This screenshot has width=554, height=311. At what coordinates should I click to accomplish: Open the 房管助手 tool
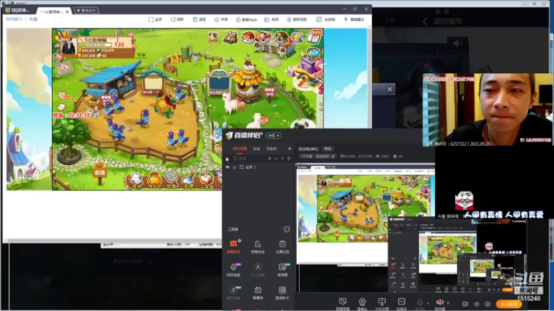coord(258,247)
